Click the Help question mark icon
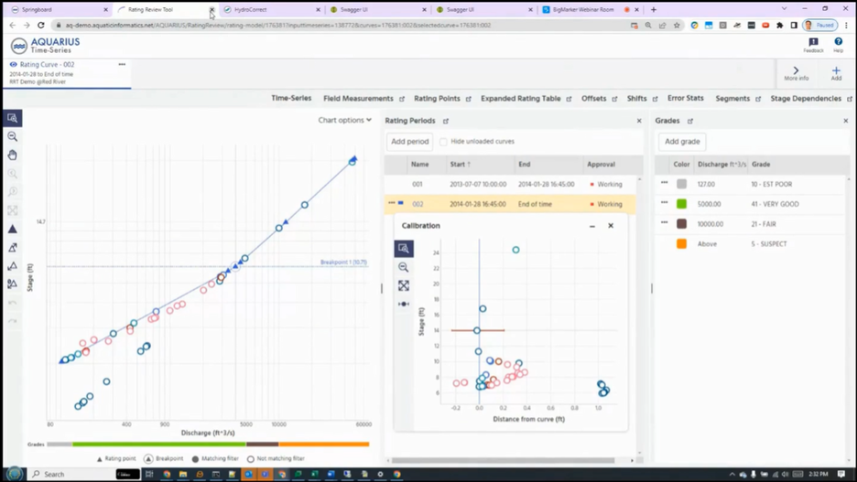This screenshot has width=857, height=482. click(x=838, y=45)
